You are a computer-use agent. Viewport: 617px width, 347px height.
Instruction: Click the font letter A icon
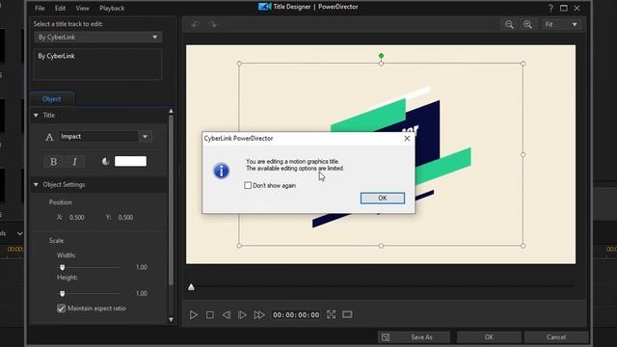tap(49, 137)
